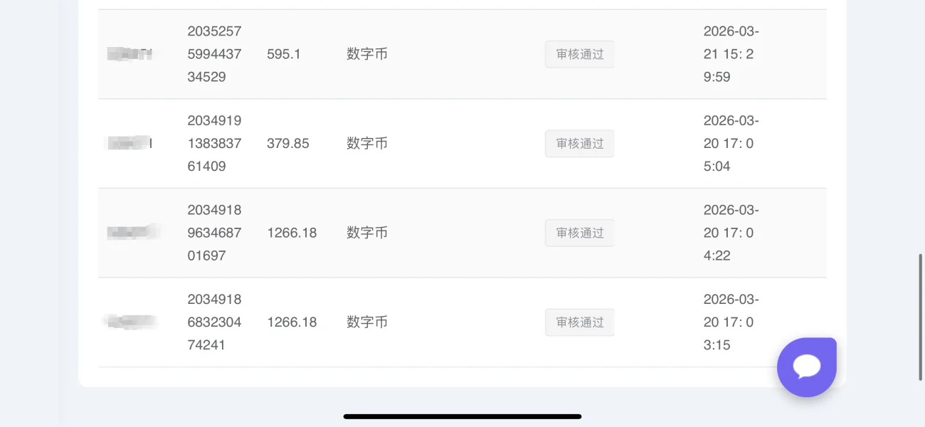925x427 pixels.
Task: Click the 2026-03-20 17:05:04 timestamp
Action: pyautogui.click(x=731, y=144)
